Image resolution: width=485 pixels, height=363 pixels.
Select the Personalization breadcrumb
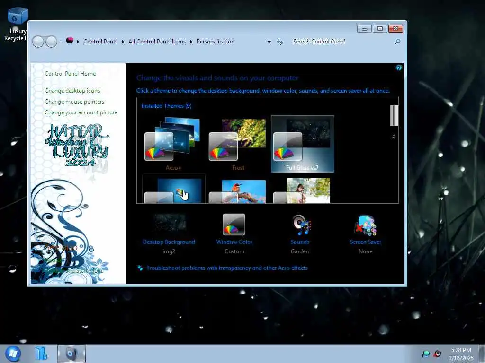coord(216,42)
